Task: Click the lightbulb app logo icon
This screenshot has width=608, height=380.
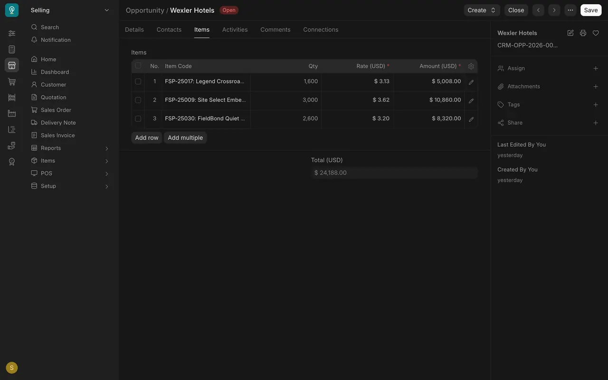Action: pos(12,10)
